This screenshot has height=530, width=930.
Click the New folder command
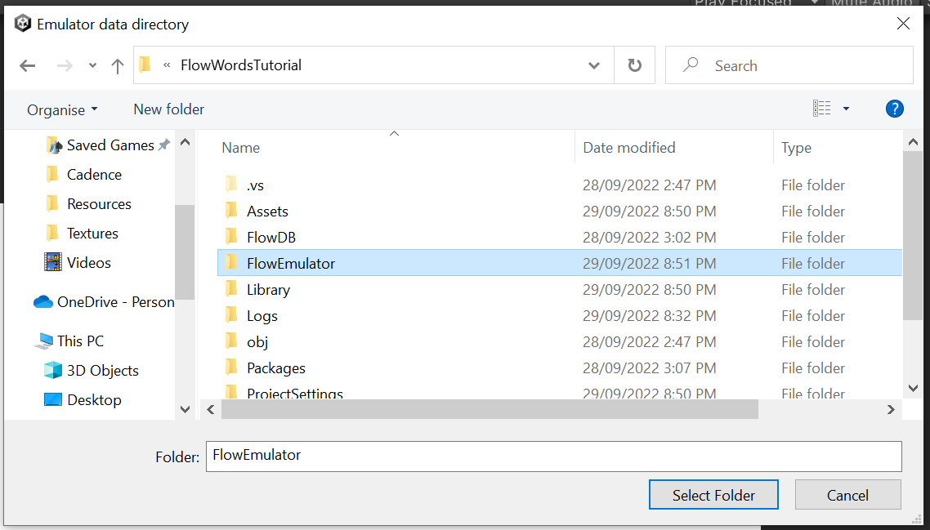point(168,109)
